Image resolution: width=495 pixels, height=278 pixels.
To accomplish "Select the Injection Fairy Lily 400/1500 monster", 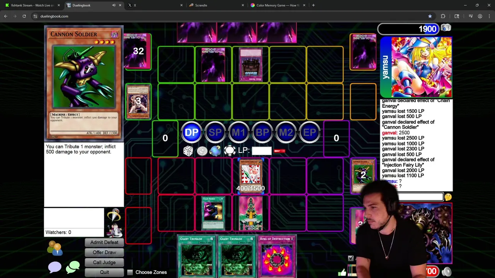I will pyautogui.click(x=251, y=176).
